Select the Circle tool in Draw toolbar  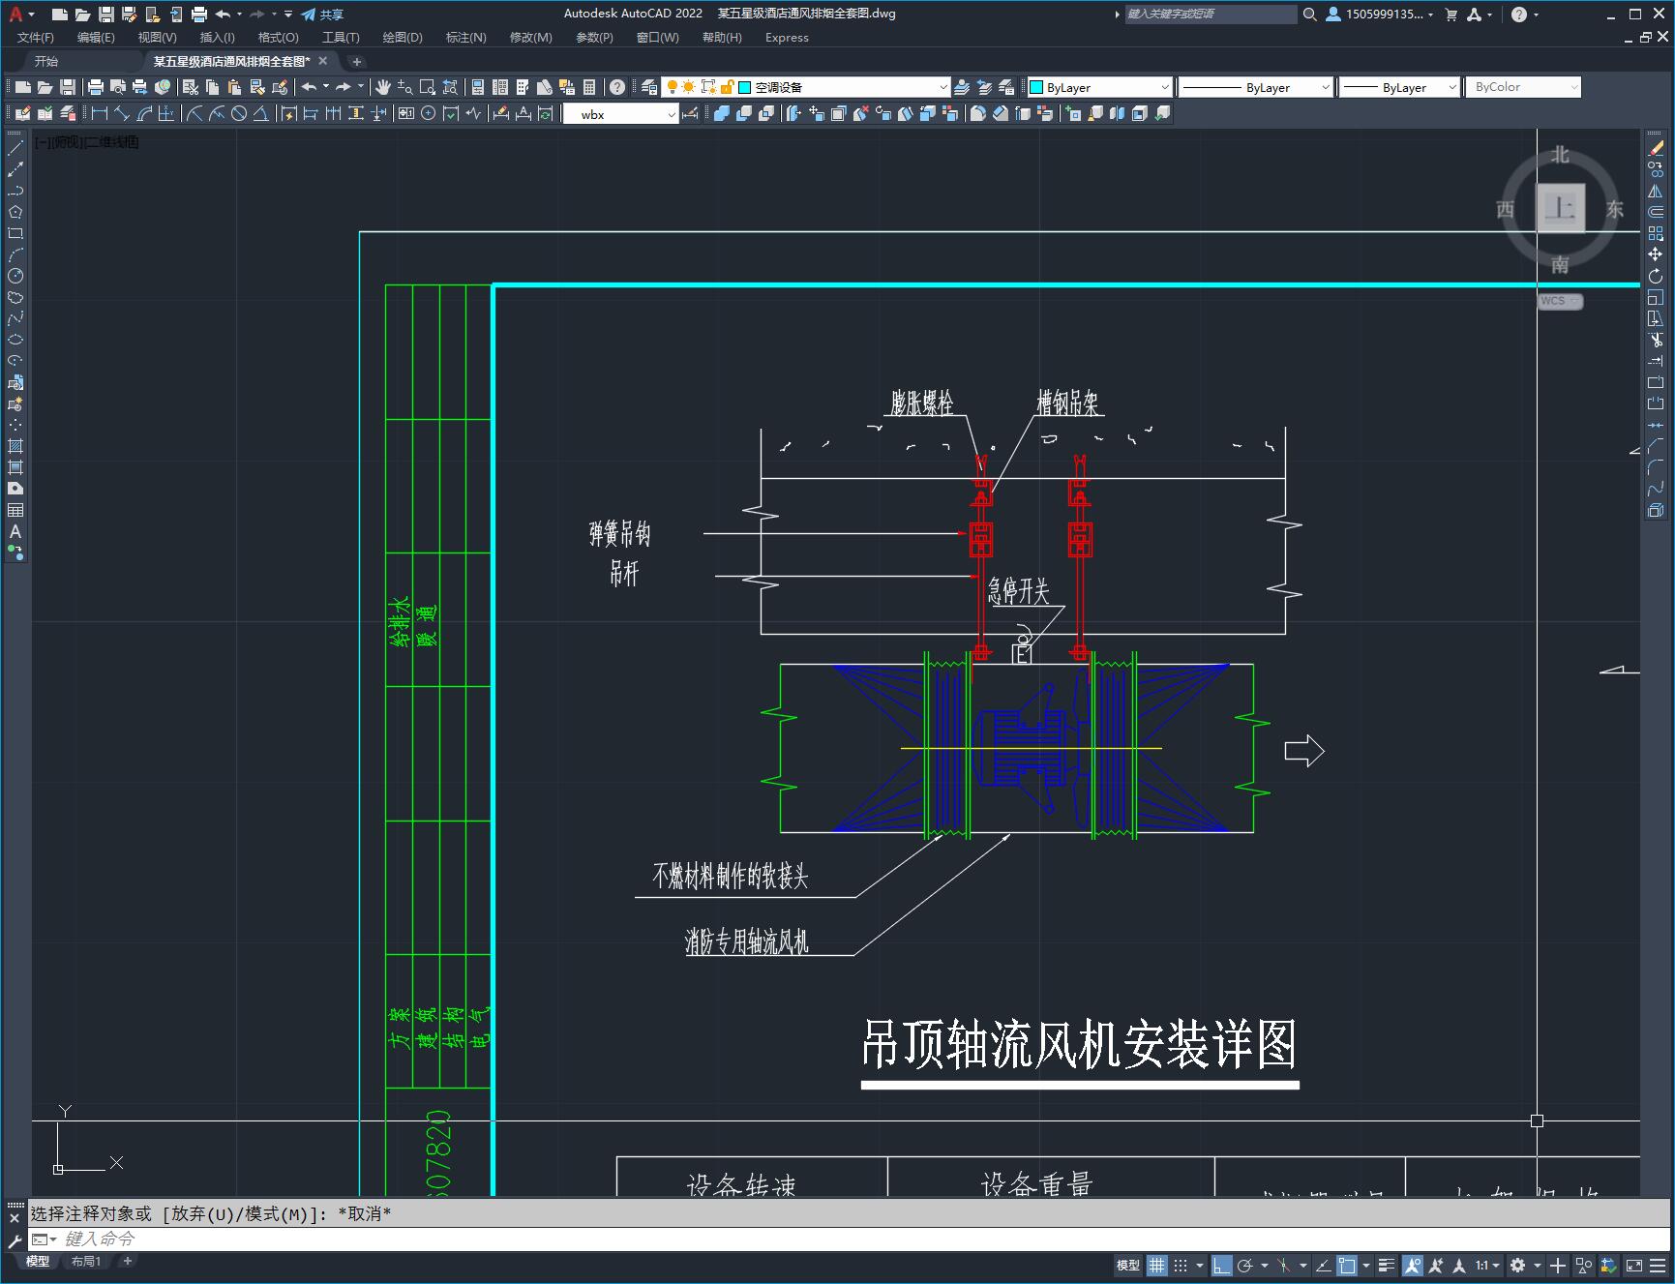click(15, 276)
